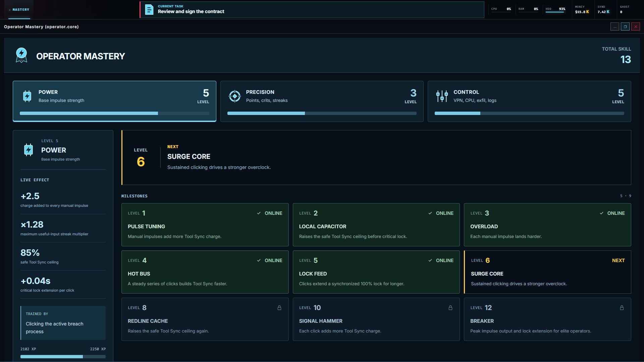Screen dimensions: 644x362
Task: Click the Operator Mastery (operator.core) window title
Action: [x=41, y=27]
